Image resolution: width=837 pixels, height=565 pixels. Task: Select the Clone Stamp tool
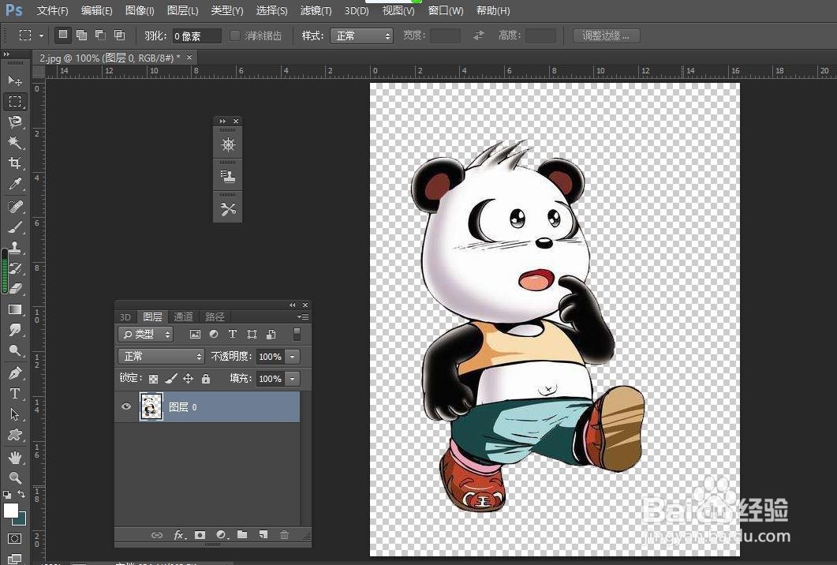pos(15,247)
